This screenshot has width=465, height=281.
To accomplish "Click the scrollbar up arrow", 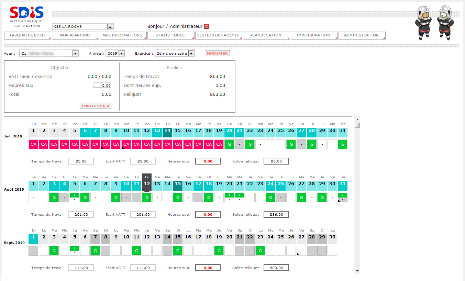I will pyautogui.click(x=357, y=119).
